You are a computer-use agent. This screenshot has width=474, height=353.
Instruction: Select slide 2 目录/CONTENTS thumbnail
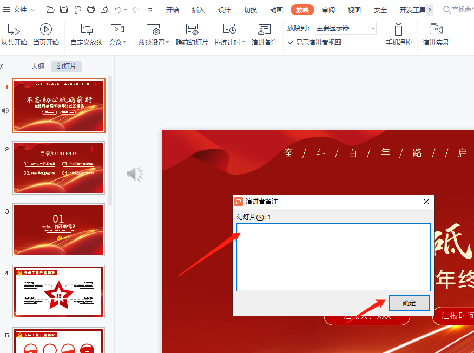point(58,168)
